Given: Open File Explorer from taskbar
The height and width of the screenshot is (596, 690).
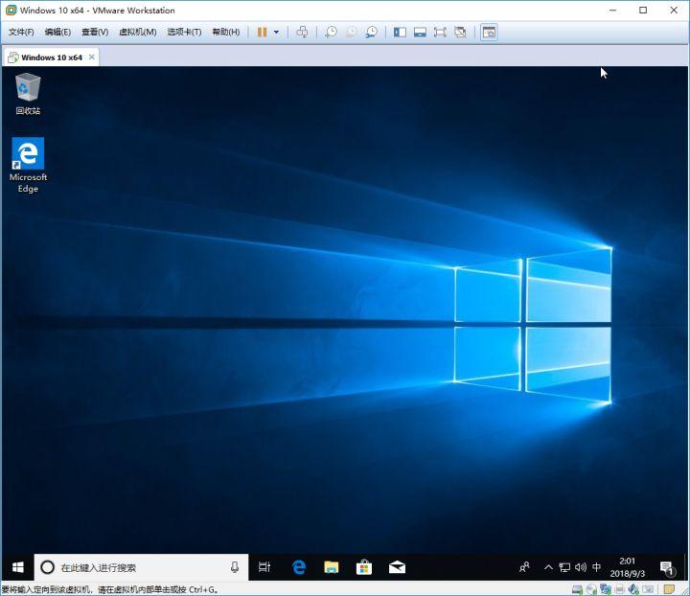Looking at the screenshot, I should tap(332, 567).
